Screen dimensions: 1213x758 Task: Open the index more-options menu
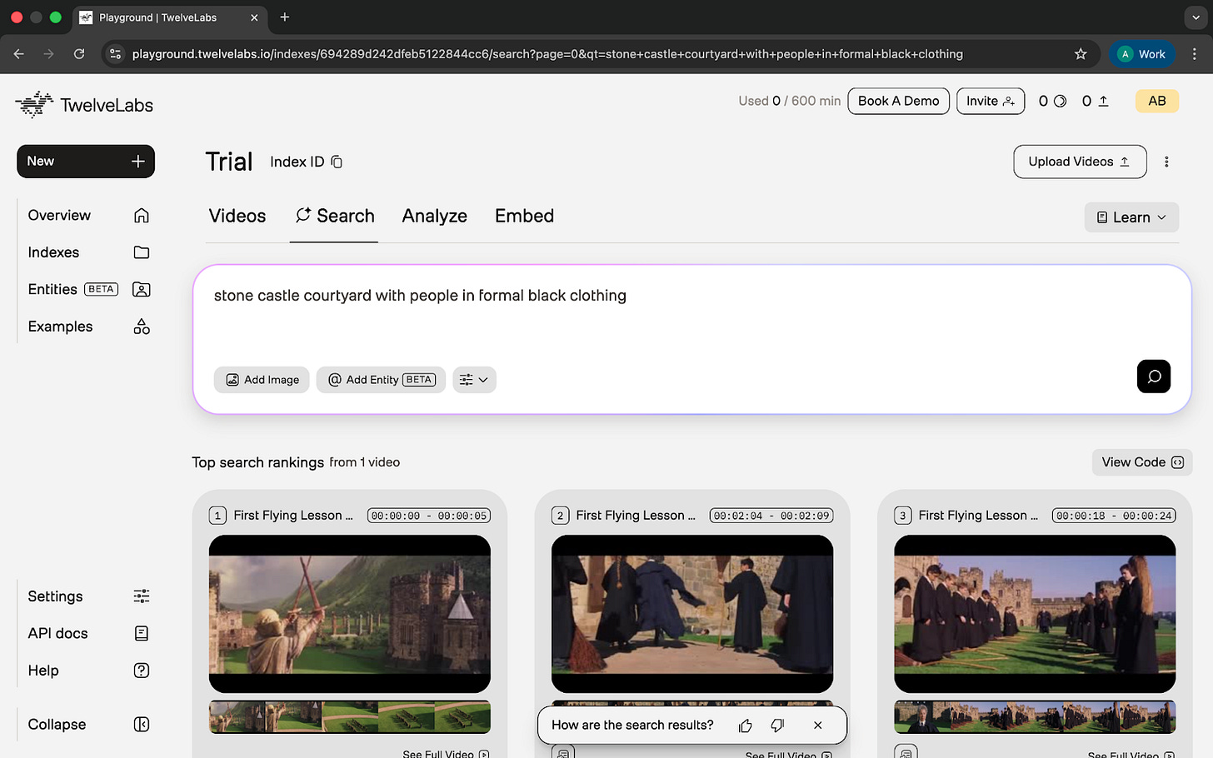(x=1166, y=162)
